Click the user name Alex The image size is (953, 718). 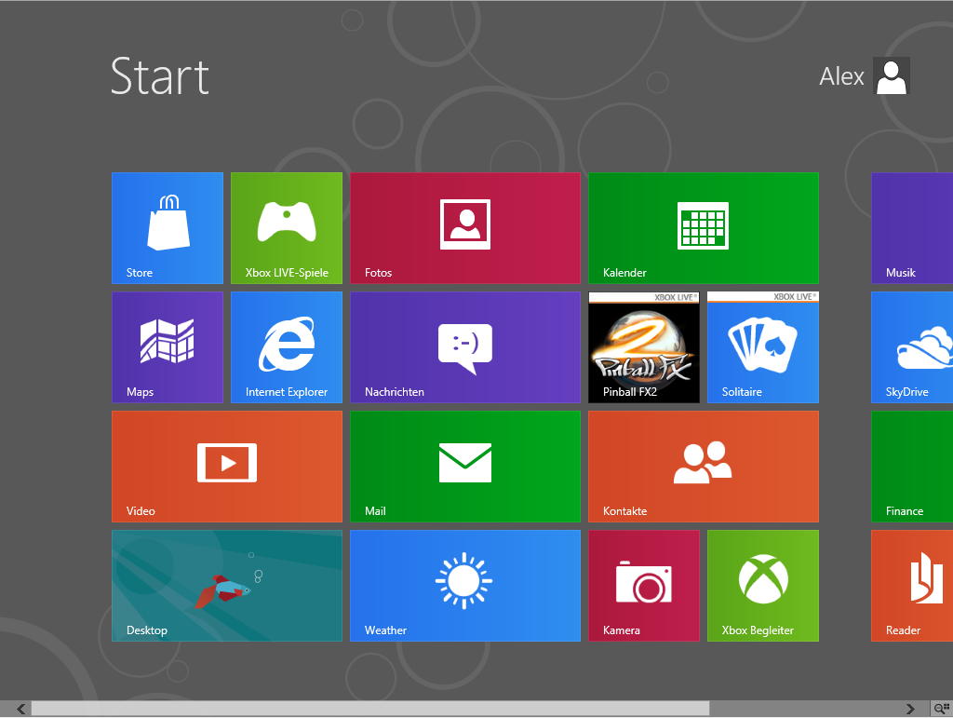[841, 76]
